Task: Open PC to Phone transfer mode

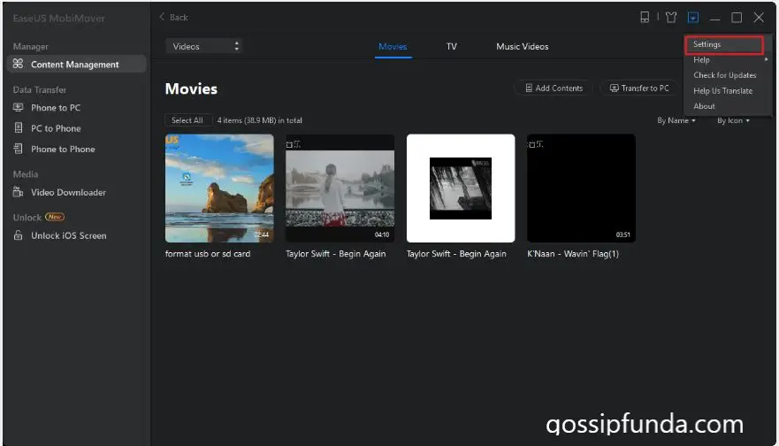Action: pos(56,128)
